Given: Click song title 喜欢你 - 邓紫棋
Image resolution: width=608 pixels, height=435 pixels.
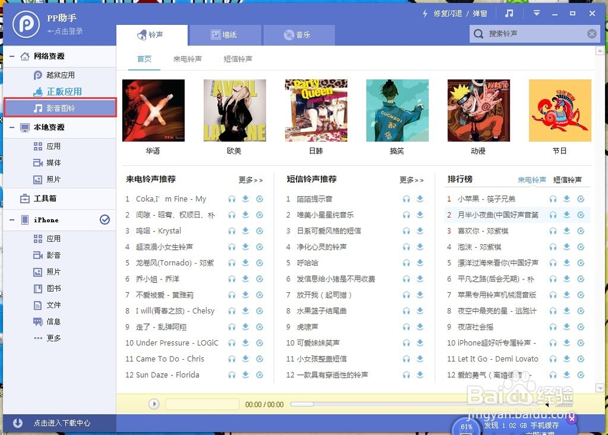Looking at the screenshot, I should click(x=483, y=231).
